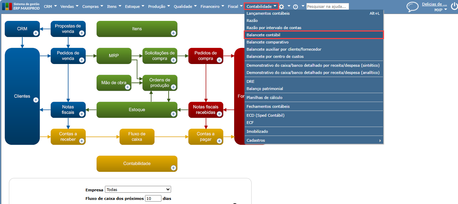Click the ERP MAXIPROD logo
This screenshot has height=204, width=458.
click(21, 7)
